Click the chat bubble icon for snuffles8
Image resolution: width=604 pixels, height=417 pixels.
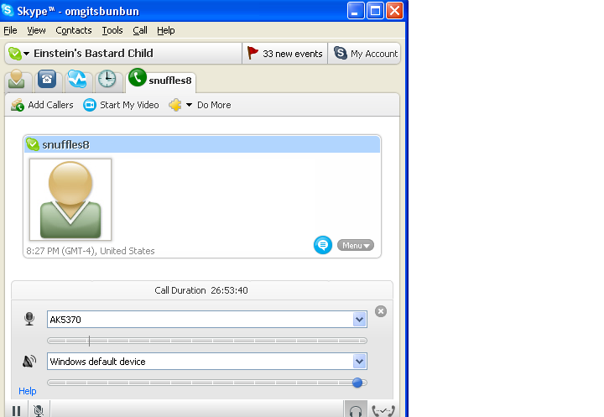tap(322, 245)
